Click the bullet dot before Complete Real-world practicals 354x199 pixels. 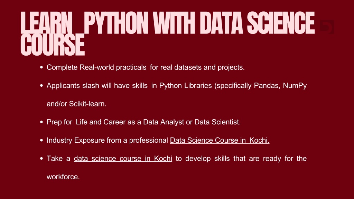[x=41, y=67]
